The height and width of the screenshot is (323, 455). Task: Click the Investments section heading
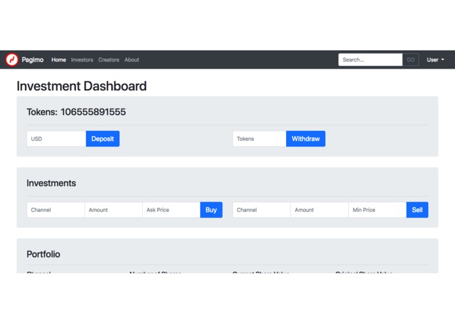[51, 183]
